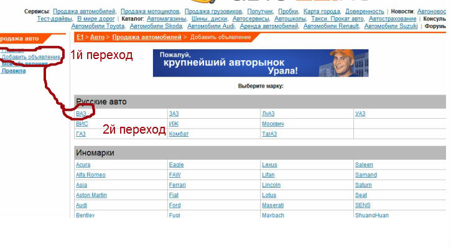Open the Seat brand
451x248 pixels.
coord(361,195)
